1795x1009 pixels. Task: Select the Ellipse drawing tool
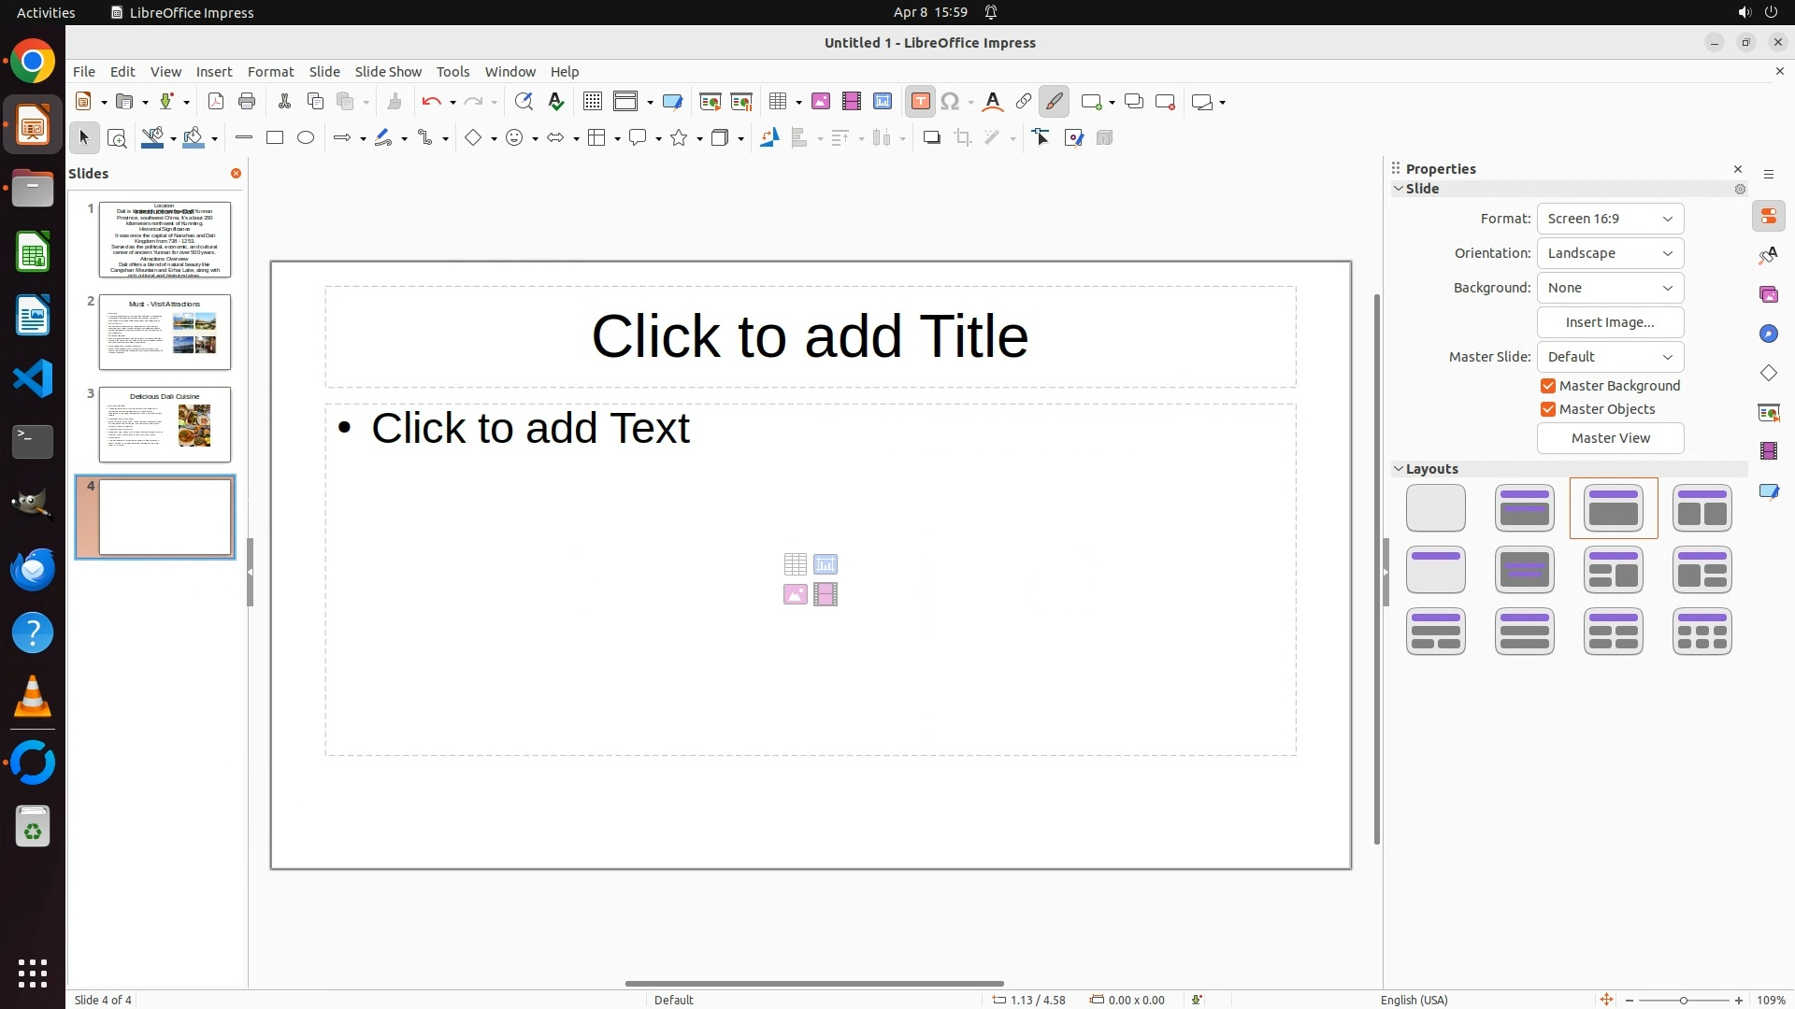306,138
